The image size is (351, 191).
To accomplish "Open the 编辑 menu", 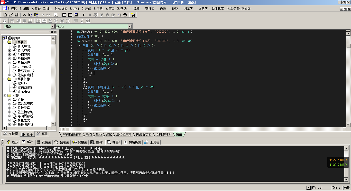I will [x=24, y=8].
